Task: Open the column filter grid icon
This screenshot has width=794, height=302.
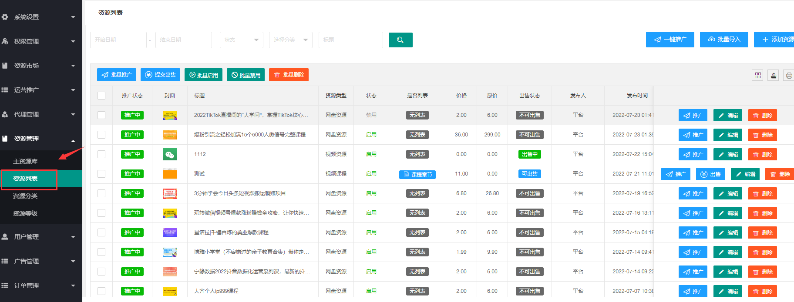Action: point(758,75)
